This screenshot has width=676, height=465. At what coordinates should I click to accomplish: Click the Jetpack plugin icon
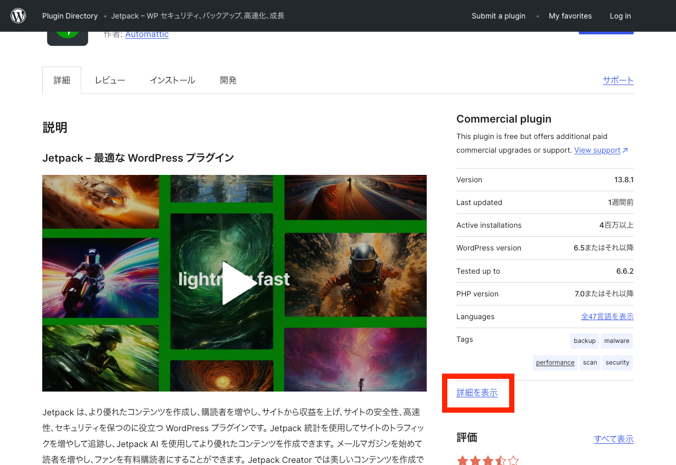(68, 38)
